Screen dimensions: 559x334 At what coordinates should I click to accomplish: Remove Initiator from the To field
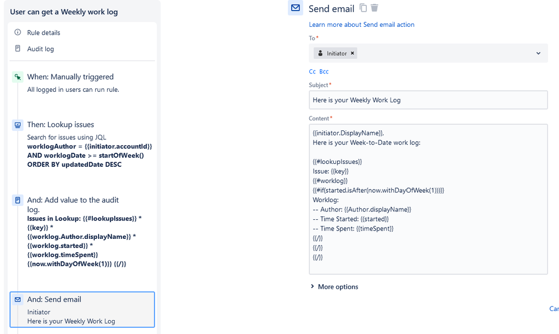coord(352,53)
